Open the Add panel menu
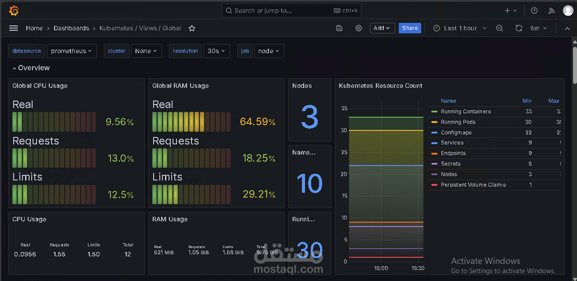 click(x=382, y=28)
